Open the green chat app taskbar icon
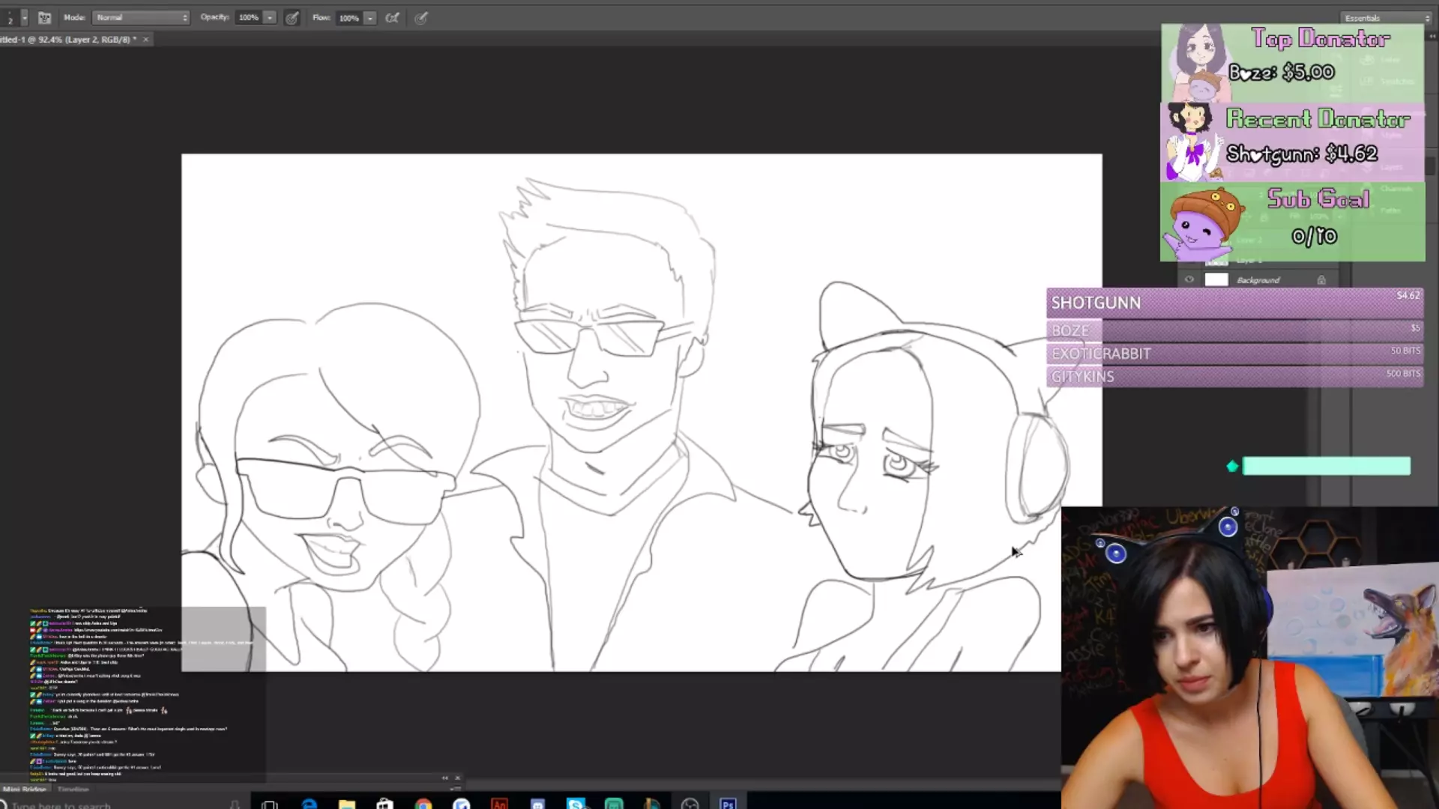This screenshot has height=809, width=1439. [614, 805]
